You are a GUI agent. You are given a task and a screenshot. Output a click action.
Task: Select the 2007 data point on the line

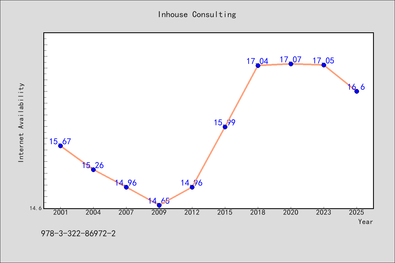(126, 187)
